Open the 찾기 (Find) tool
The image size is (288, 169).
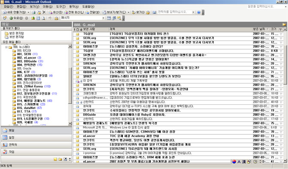pyautogui.click(x=138, y=12)
